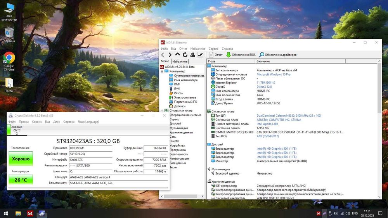Image resolution: width=388 pixels, height=218 pixels.
Task: Open Язык(Language) menu in CrystalDiskInfo
Action: [88, 122]
